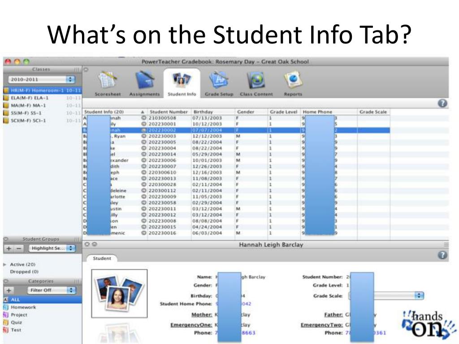Open the Class Content toolbar icon
The image size is (459, 344).
(256, 84)
